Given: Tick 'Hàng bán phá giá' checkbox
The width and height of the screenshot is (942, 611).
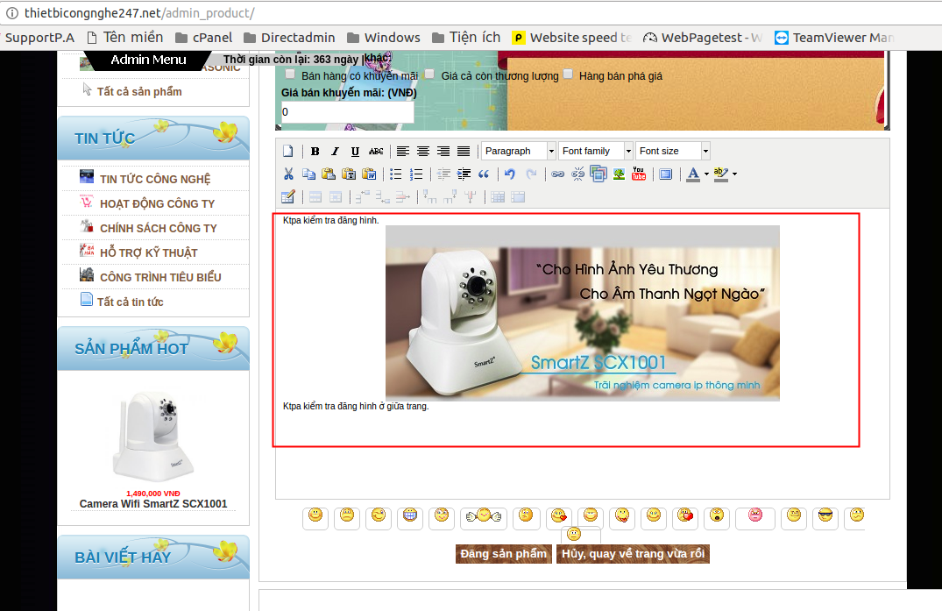Looking at the screenshot, I should [568, 74].
